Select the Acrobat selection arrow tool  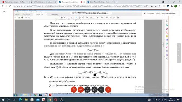(x=76, y=18)
